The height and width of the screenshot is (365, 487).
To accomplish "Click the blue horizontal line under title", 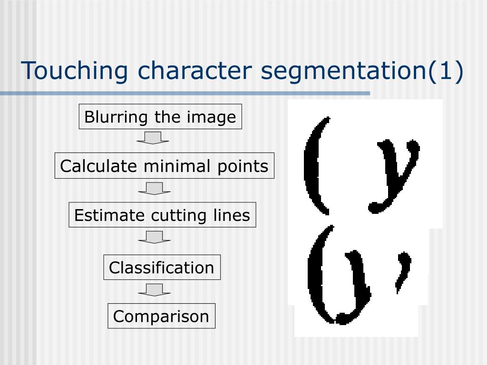I will (185, 93).
